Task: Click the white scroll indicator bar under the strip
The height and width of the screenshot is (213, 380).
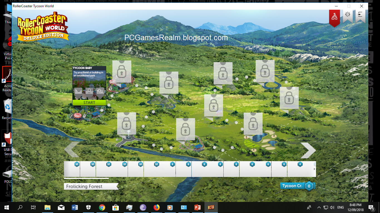Action: tap(86, 178)
